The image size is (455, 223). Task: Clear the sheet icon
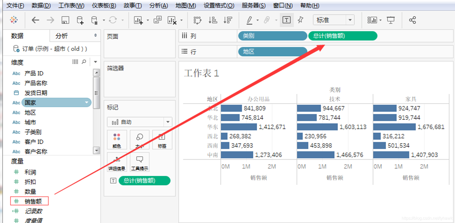[172, 20]
